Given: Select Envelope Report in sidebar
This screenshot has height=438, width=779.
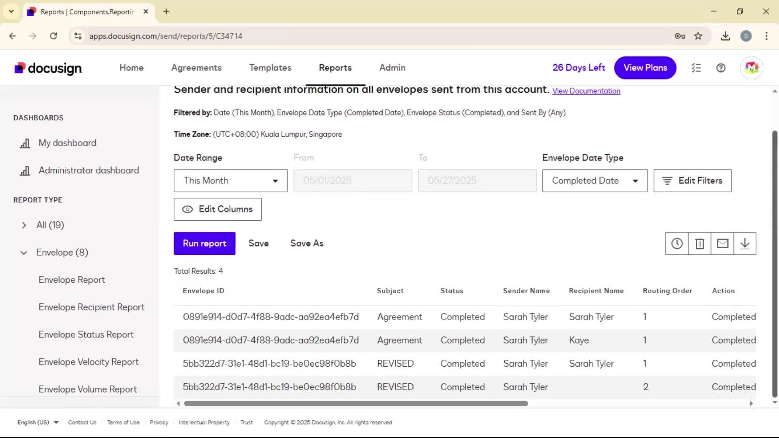Looking at the screenshot, I should 72,280.
